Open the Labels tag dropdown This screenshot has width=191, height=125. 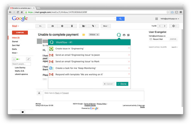click(x=94, y=26)
